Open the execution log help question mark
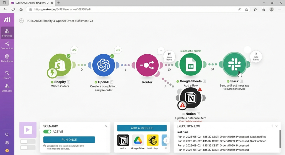The image size is (285, 155). [x=272, y=126]
